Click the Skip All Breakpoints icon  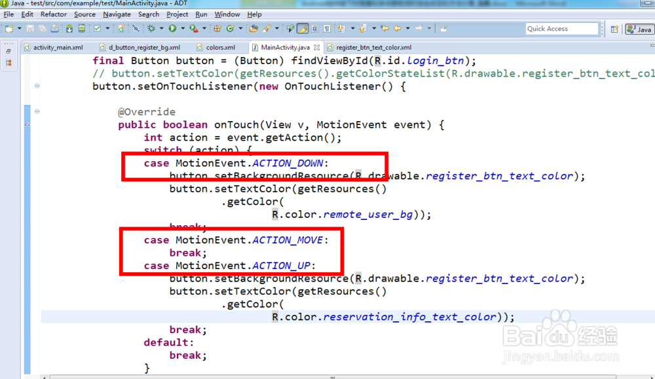point(136,28)
